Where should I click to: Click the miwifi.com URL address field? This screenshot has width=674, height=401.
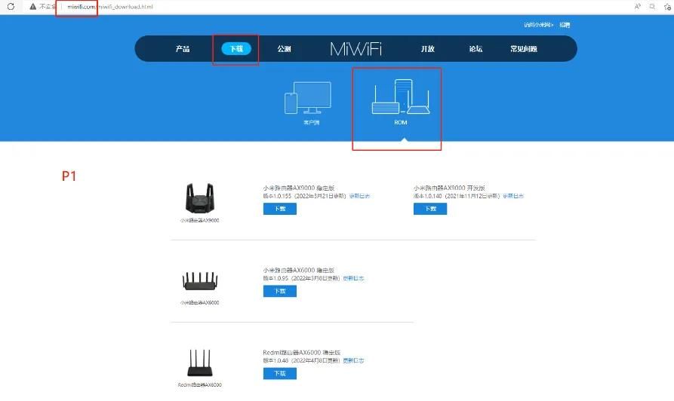(110, 7)
